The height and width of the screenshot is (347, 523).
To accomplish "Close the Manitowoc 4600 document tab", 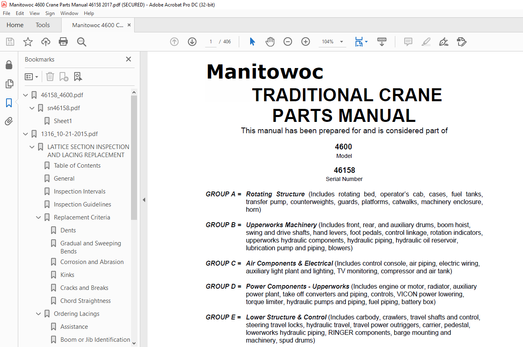I will [x=129, y=25].
